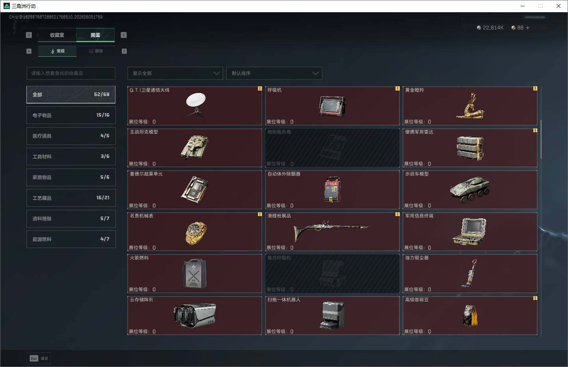Click 展位等级 under 云存储阵列
Screen dimensions: 568x367
tap(142, 332)
